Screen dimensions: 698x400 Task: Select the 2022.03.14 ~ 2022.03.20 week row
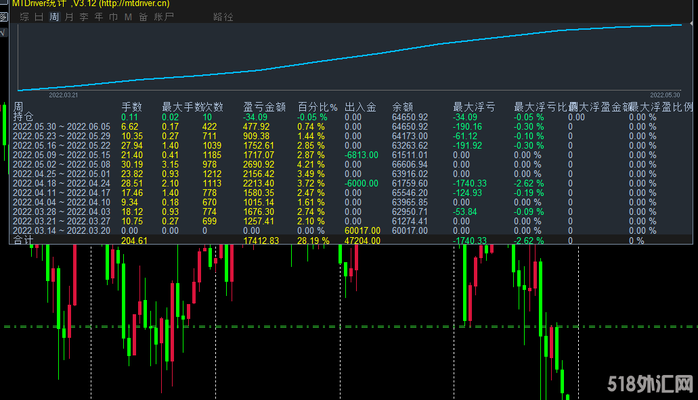61,230
